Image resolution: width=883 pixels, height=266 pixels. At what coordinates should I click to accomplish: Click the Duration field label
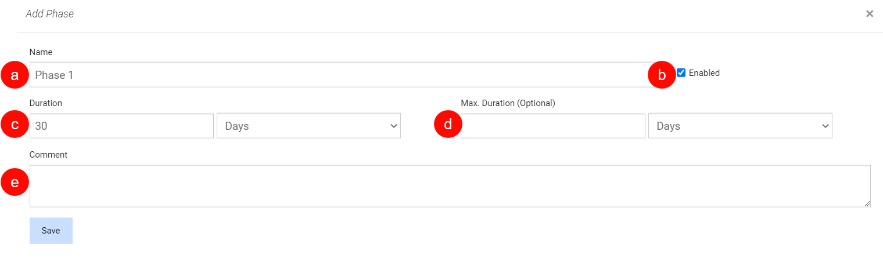(x=46, y=103)
